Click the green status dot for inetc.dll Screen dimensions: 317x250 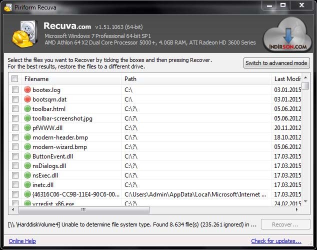click(x=27, y=184)
